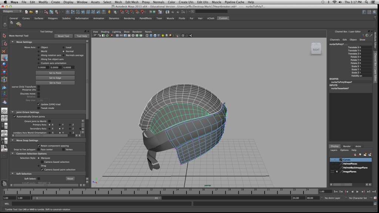Click the RIGHT view cube
The height and width of the screenshot is (213, 379).
[316, 49]
